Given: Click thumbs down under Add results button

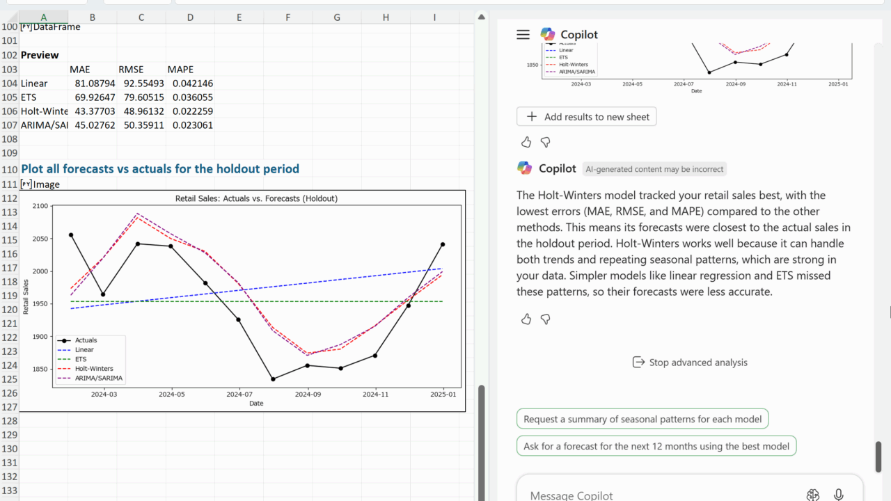Looking at the screenshot, I should (546, 142).
